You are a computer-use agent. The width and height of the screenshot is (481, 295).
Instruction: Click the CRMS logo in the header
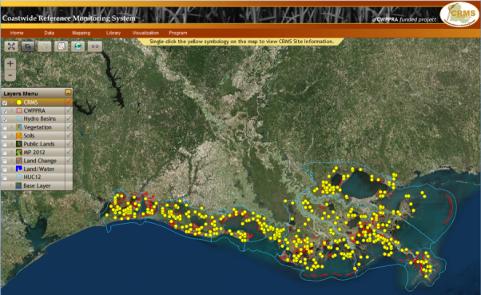459,14
